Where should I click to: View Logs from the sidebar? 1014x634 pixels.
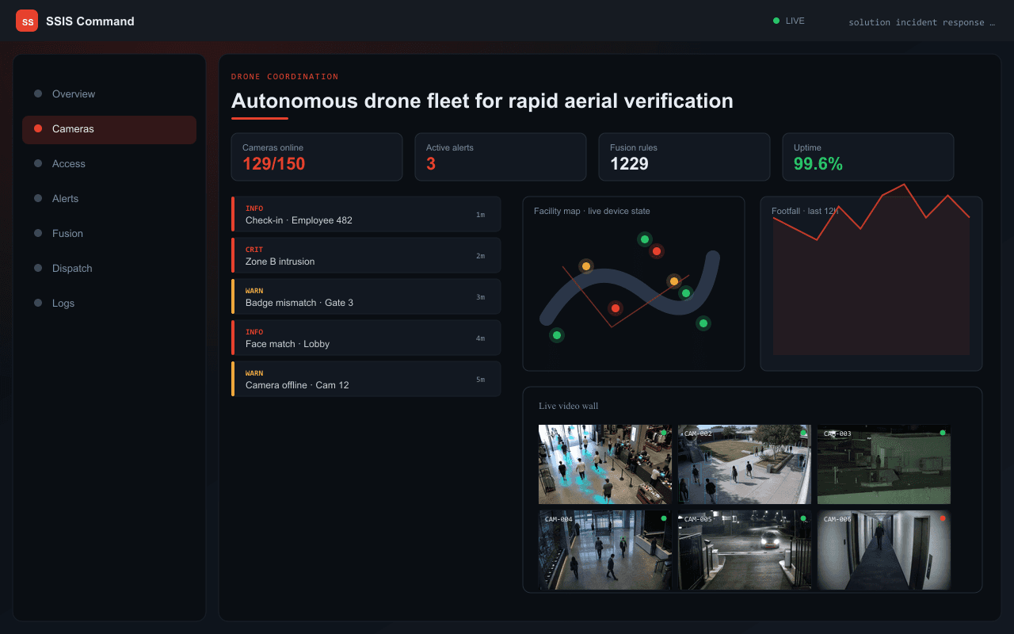pyautogui.click(x=109, y=303)
